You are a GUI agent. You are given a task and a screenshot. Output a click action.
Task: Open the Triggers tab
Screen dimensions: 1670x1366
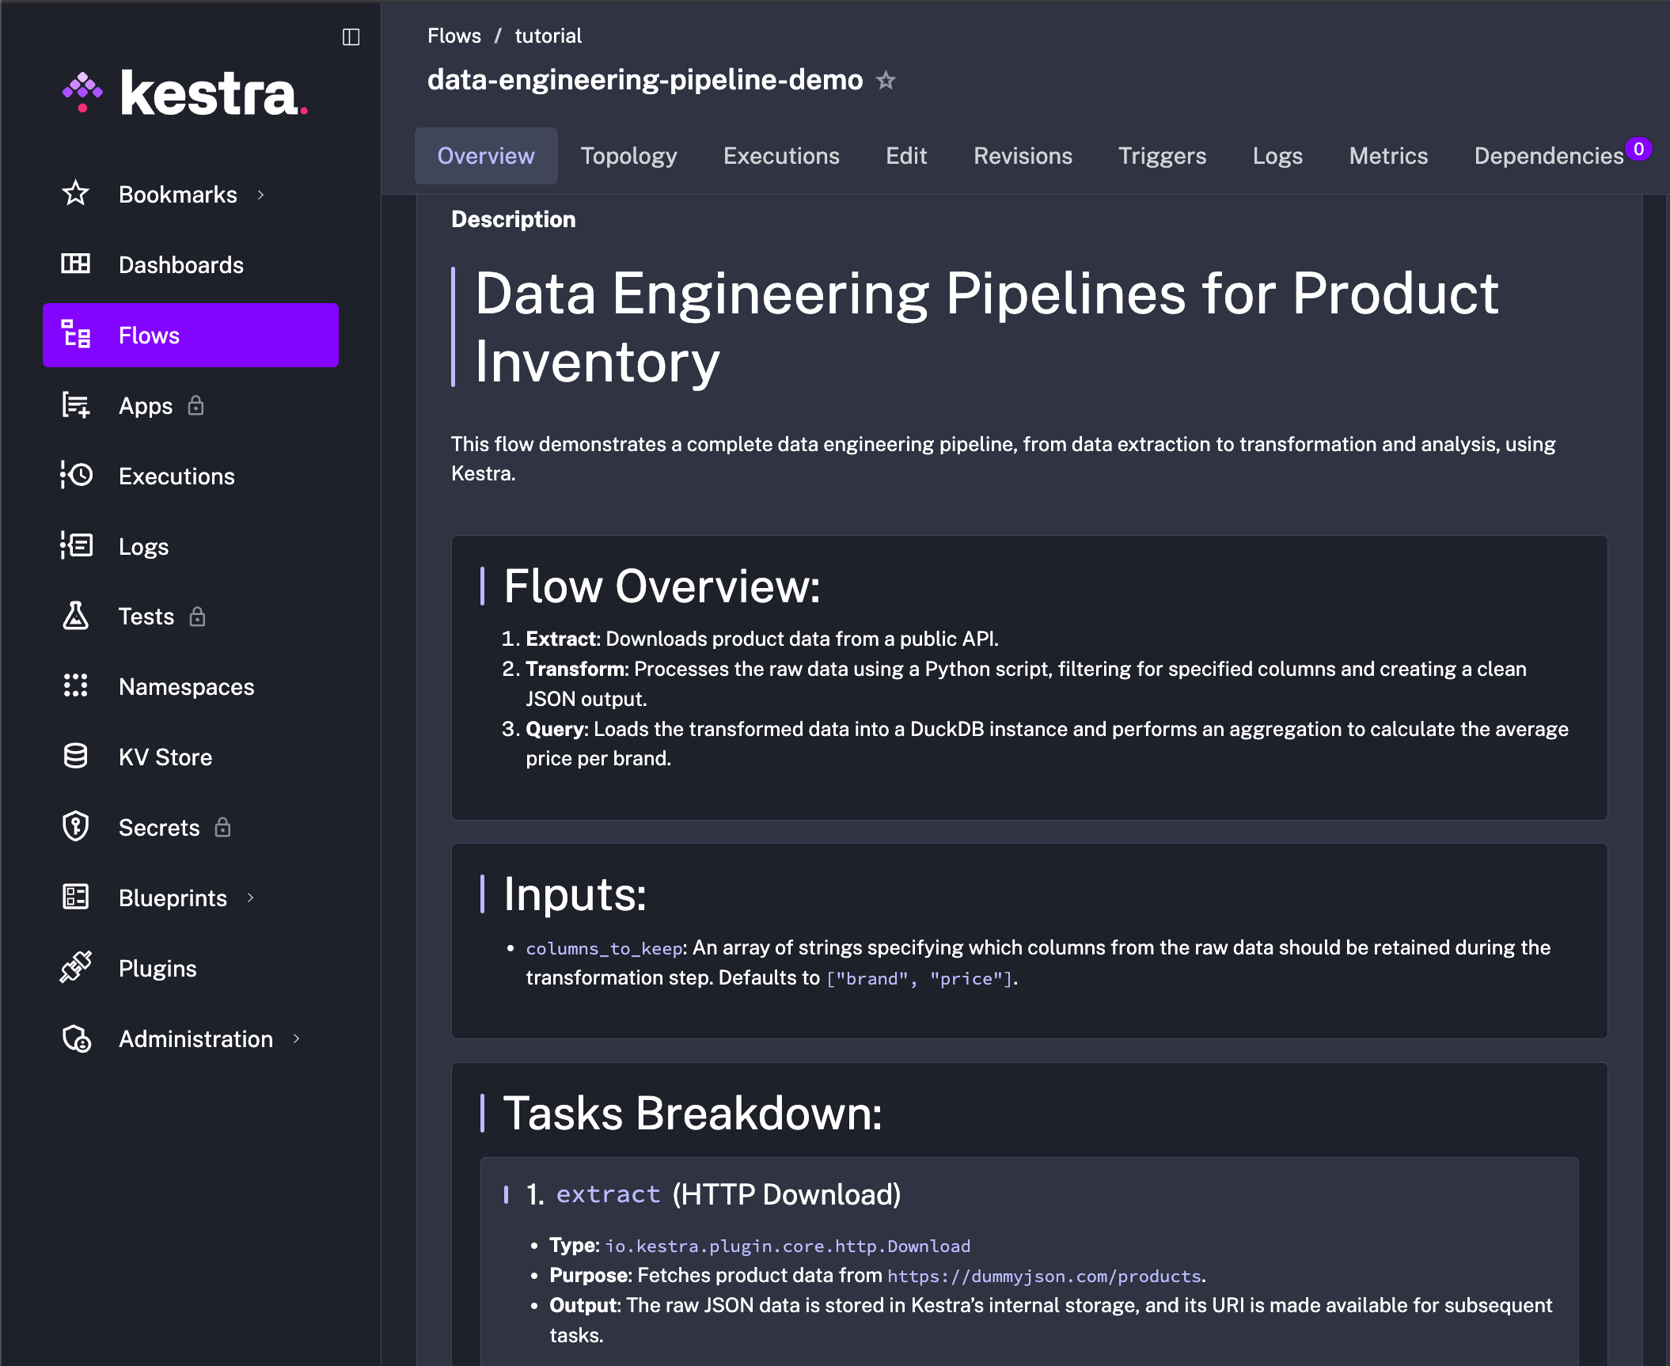(1161, 156)
